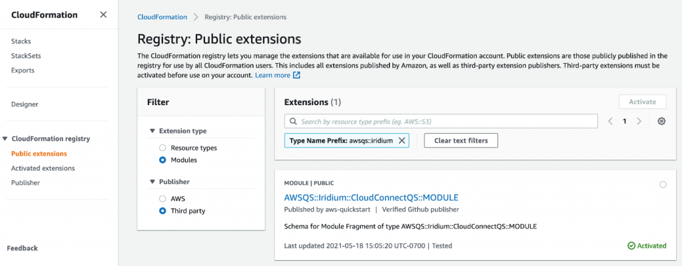Remove the awsqs::iridium filter tag

click(402, 140)
